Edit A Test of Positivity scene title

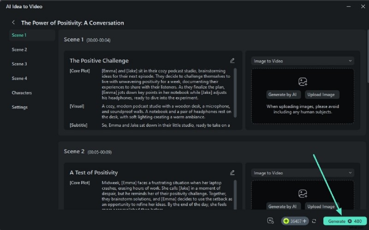click(232, 172)
